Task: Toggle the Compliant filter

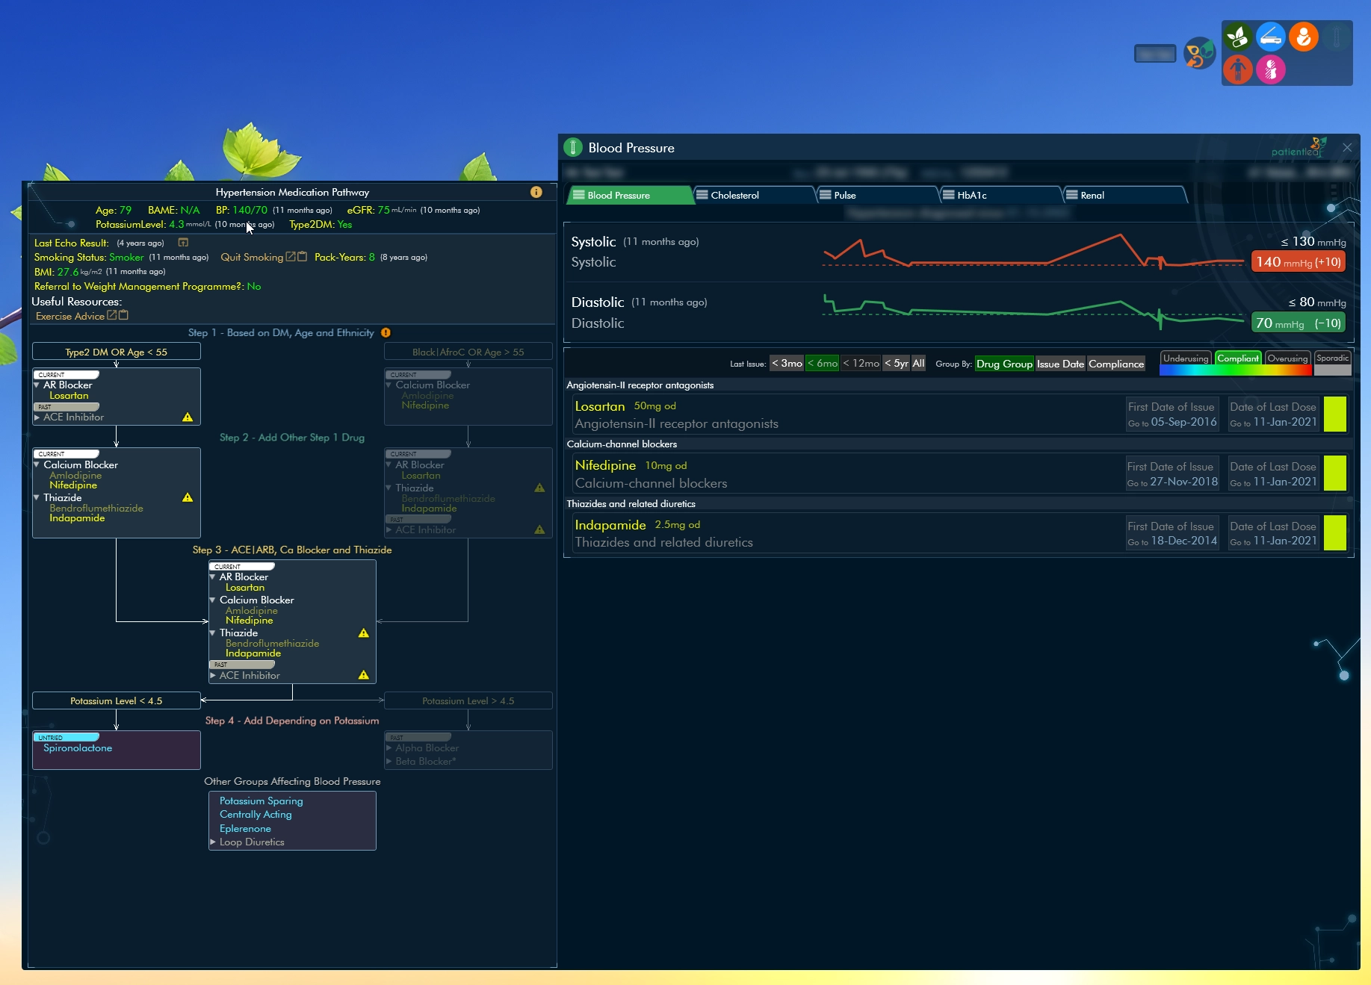Action: tap(1237, 358)
